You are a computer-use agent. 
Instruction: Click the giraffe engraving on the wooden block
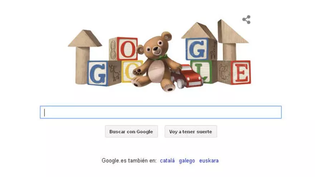click(x=115, y=73)
